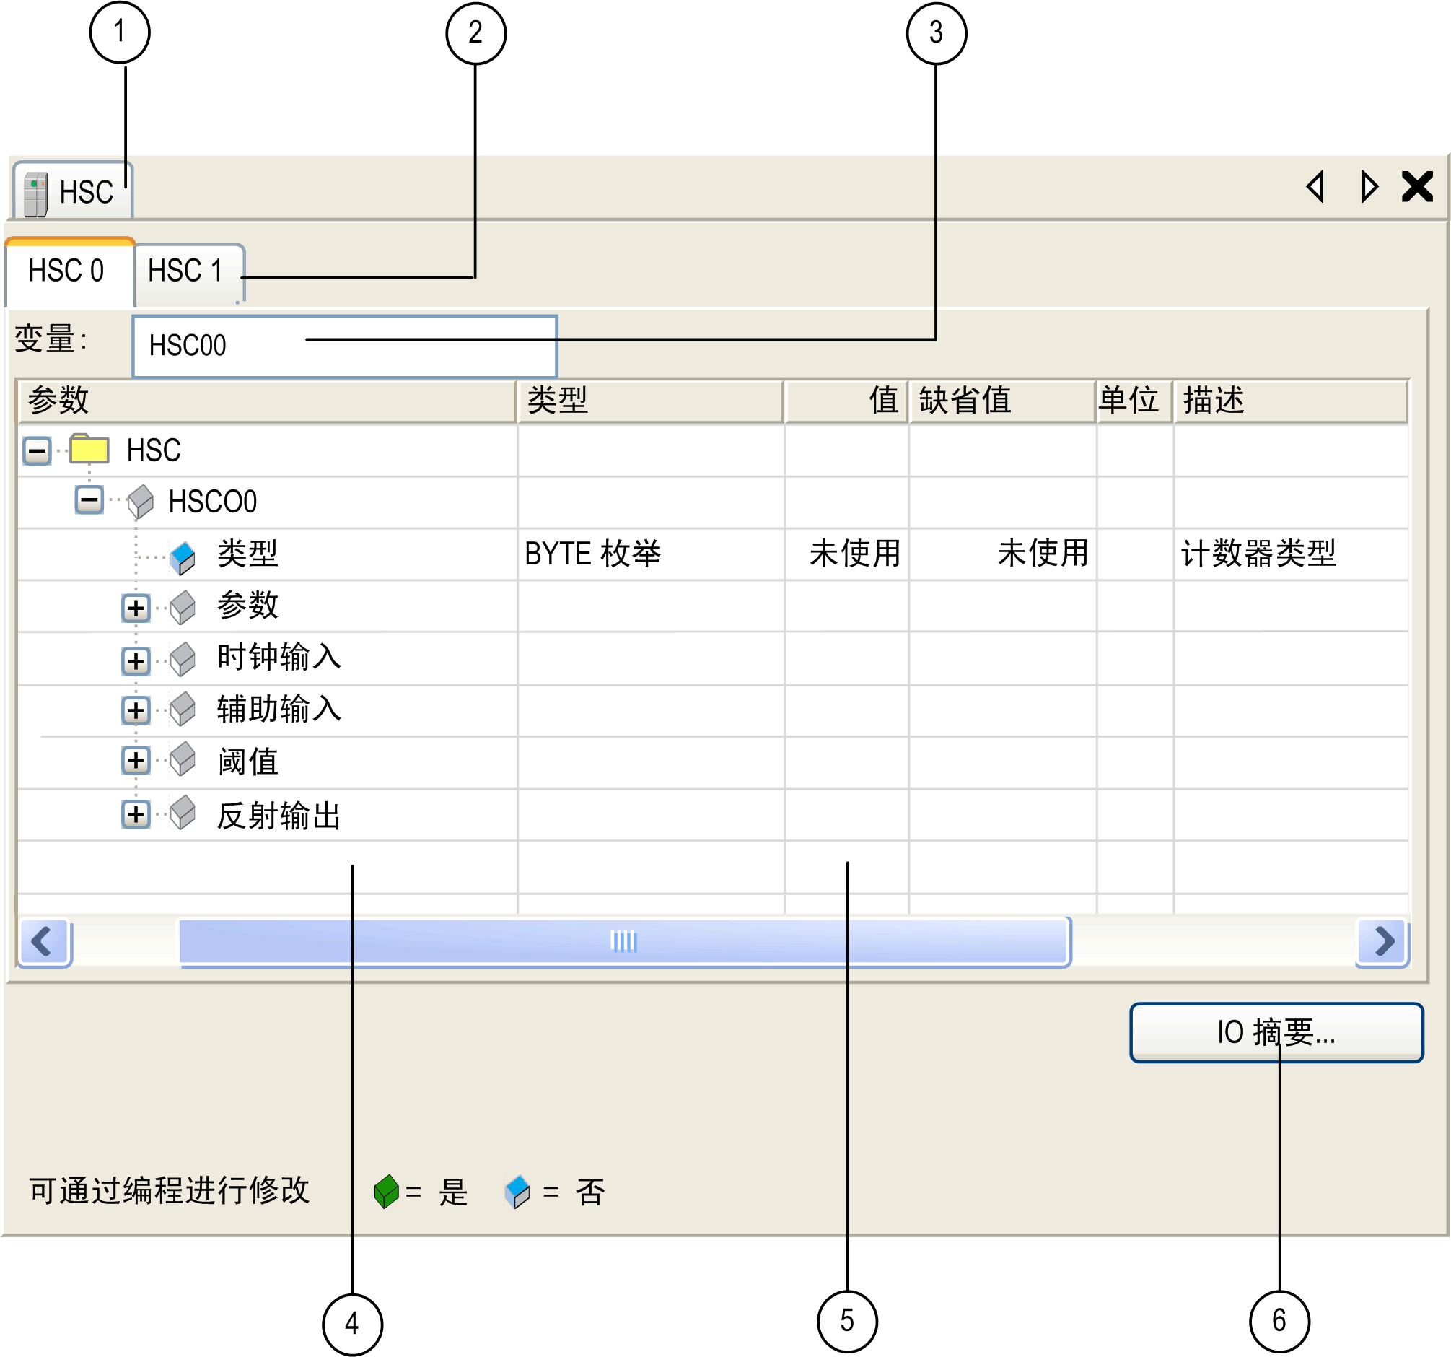Click the right arrow tab navigation icon
The width and height of the screenshot is (1451, 1357).
click(x=1369, y=187)
